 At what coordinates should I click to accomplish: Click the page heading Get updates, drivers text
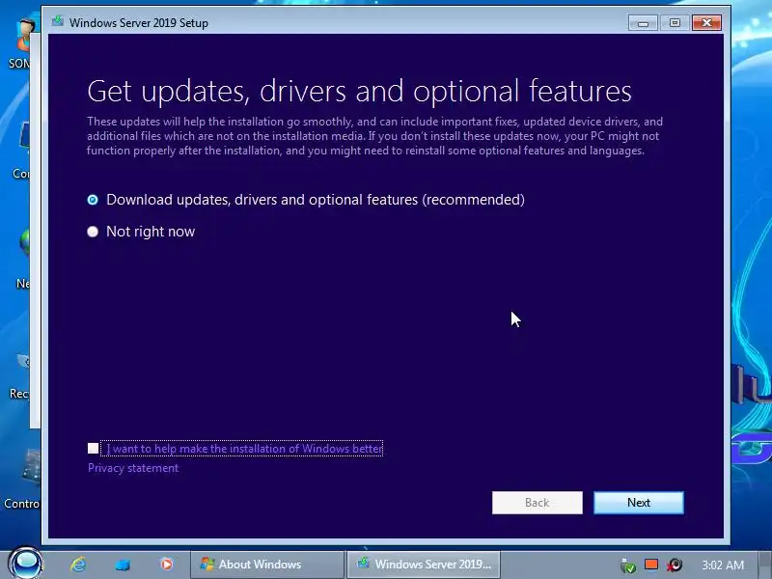[x=359, y=91]
